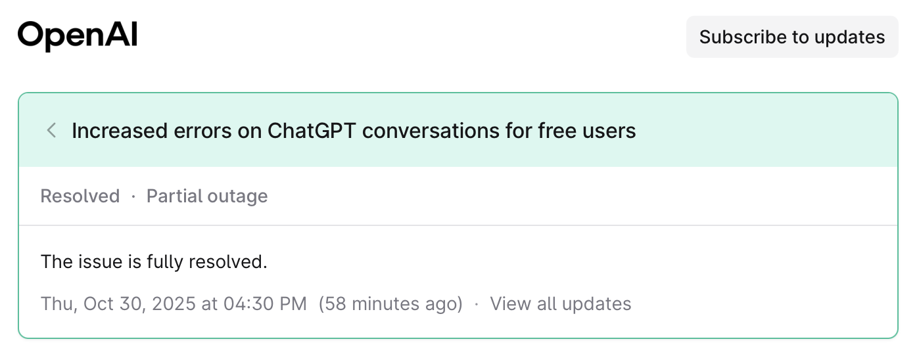Click the dot between Resolved and Partial outage
The height and width of the screenshot is (360, 919).
pyautogui.click(x=133, y=196)
